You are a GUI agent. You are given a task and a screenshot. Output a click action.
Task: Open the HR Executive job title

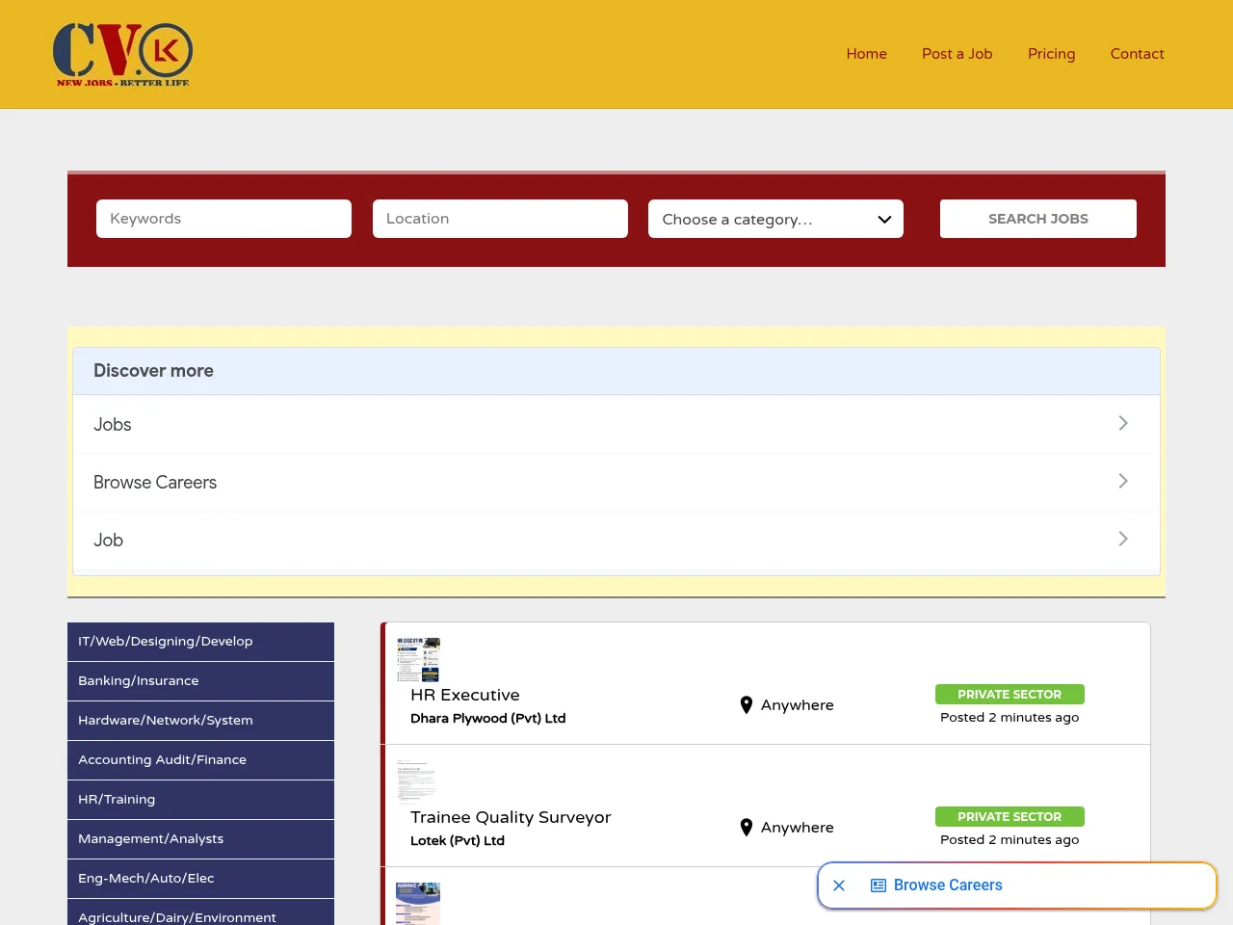[x=465, y=696]
